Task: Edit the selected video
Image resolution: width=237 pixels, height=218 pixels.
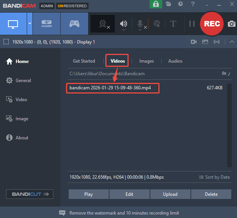Action: point(129,194)
